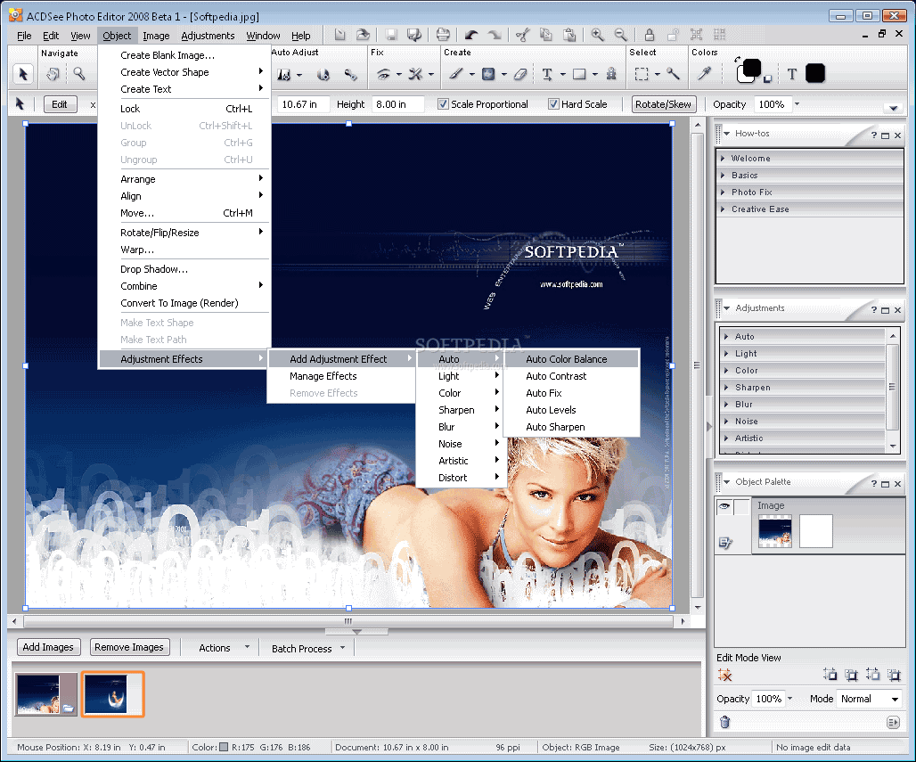This screenshot has height=762, width=916.
Task: Expand the Noise adjustments group
Action: [726, 422]
